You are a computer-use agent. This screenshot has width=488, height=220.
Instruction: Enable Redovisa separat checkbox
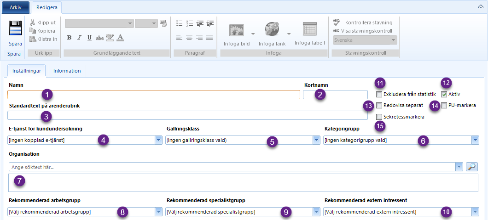click(379, 106)
